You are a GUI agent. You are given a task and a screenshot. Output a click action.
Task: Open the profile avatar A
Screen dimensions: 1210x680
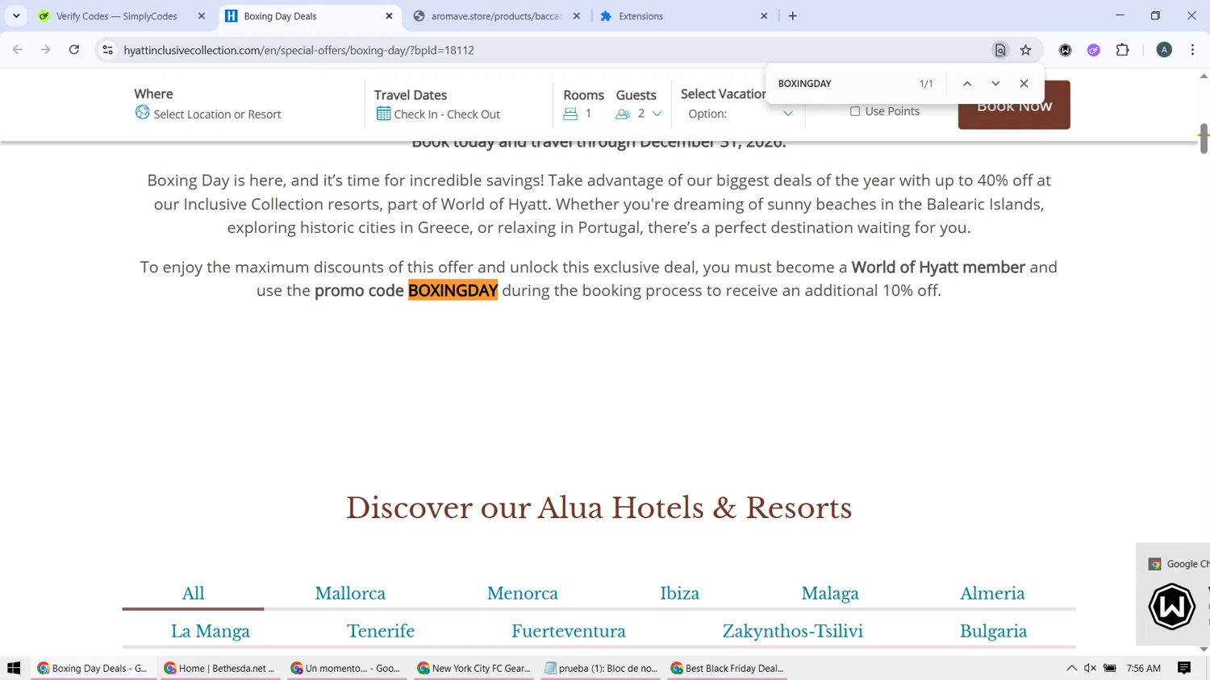pos(1164,50)
